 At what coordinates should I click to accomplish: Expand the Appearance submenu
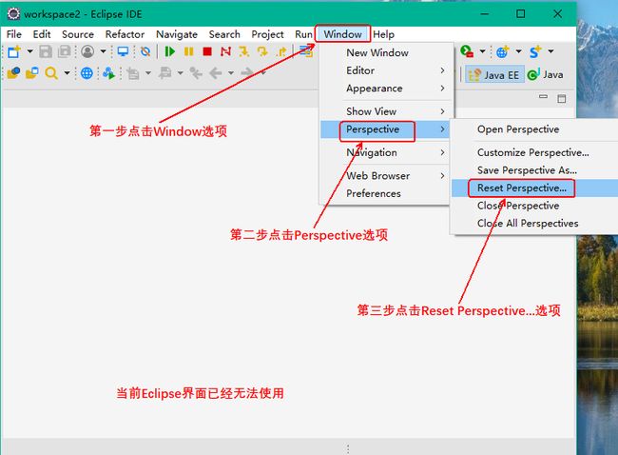(386, 88)
